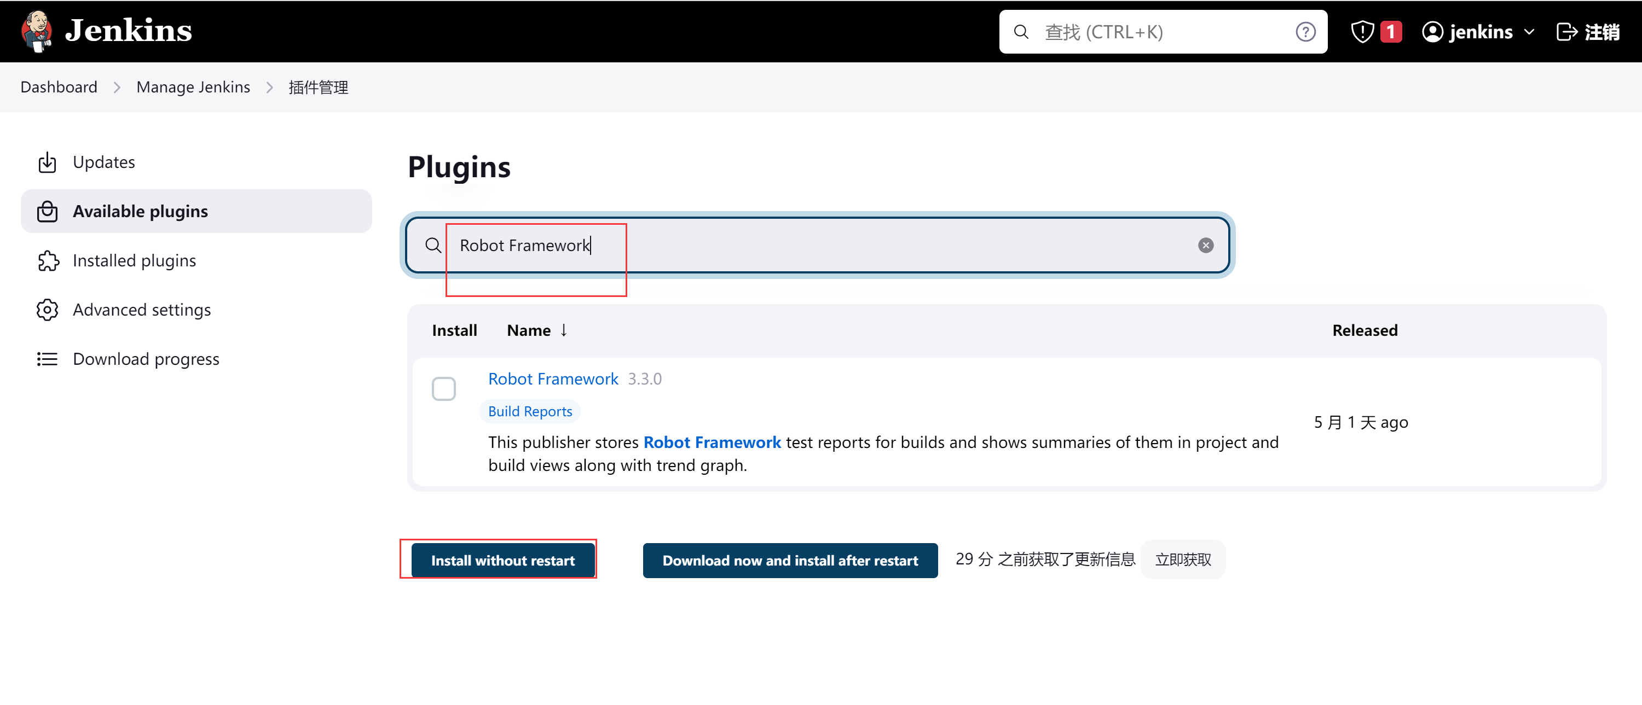This screenshot has width=1642, height=705.
Task: Click Download now and install after restart
Action: (x=789, y=561)
